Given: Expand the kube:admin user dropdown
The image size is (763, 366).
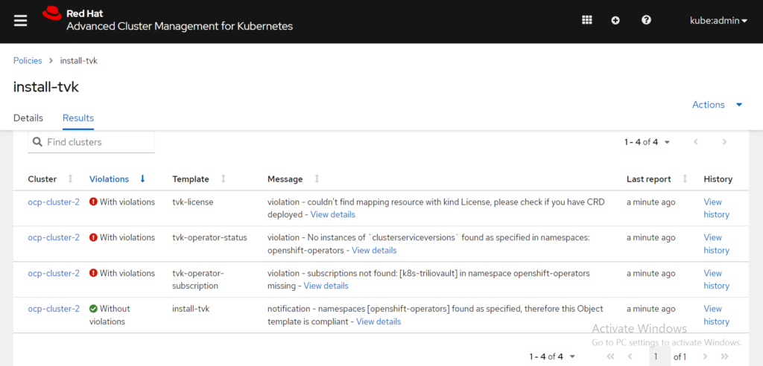Looking at the screenshot, I should pyautogui.click(x=718, y=21).
